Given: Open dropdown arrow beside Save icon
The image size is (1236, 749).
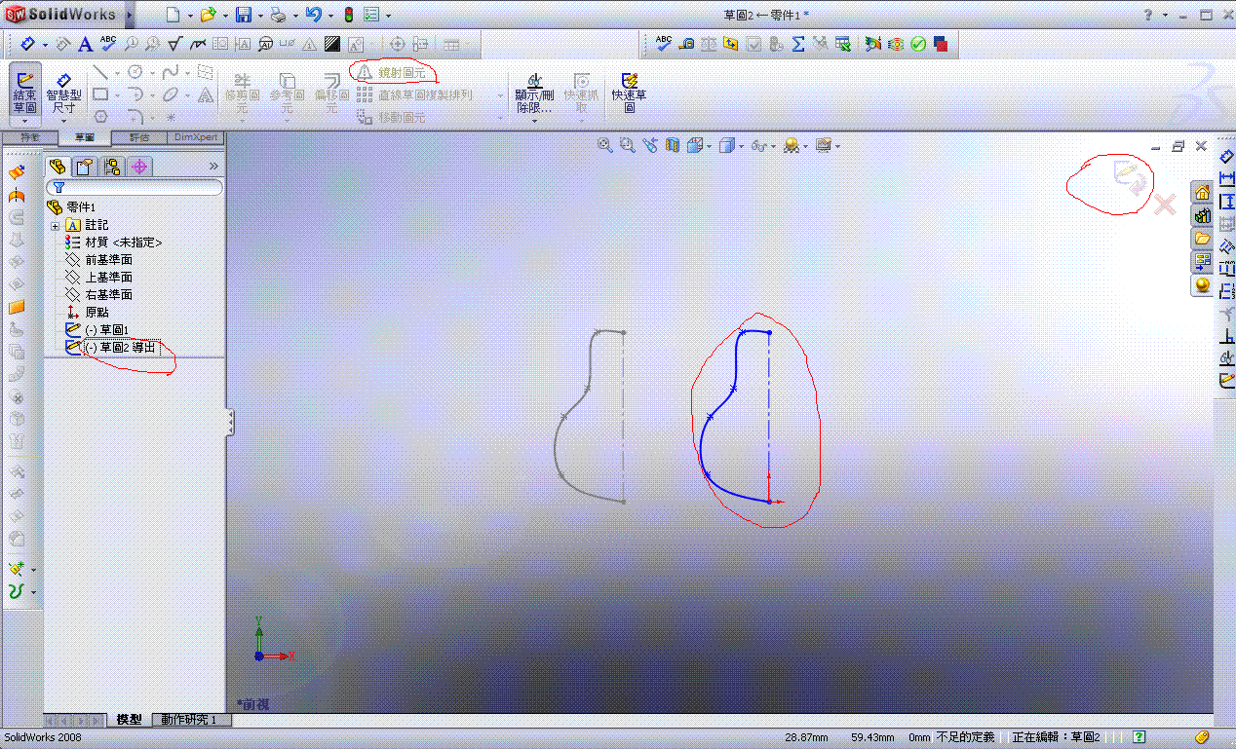Looking at the screenshot, I should point(258,16).
